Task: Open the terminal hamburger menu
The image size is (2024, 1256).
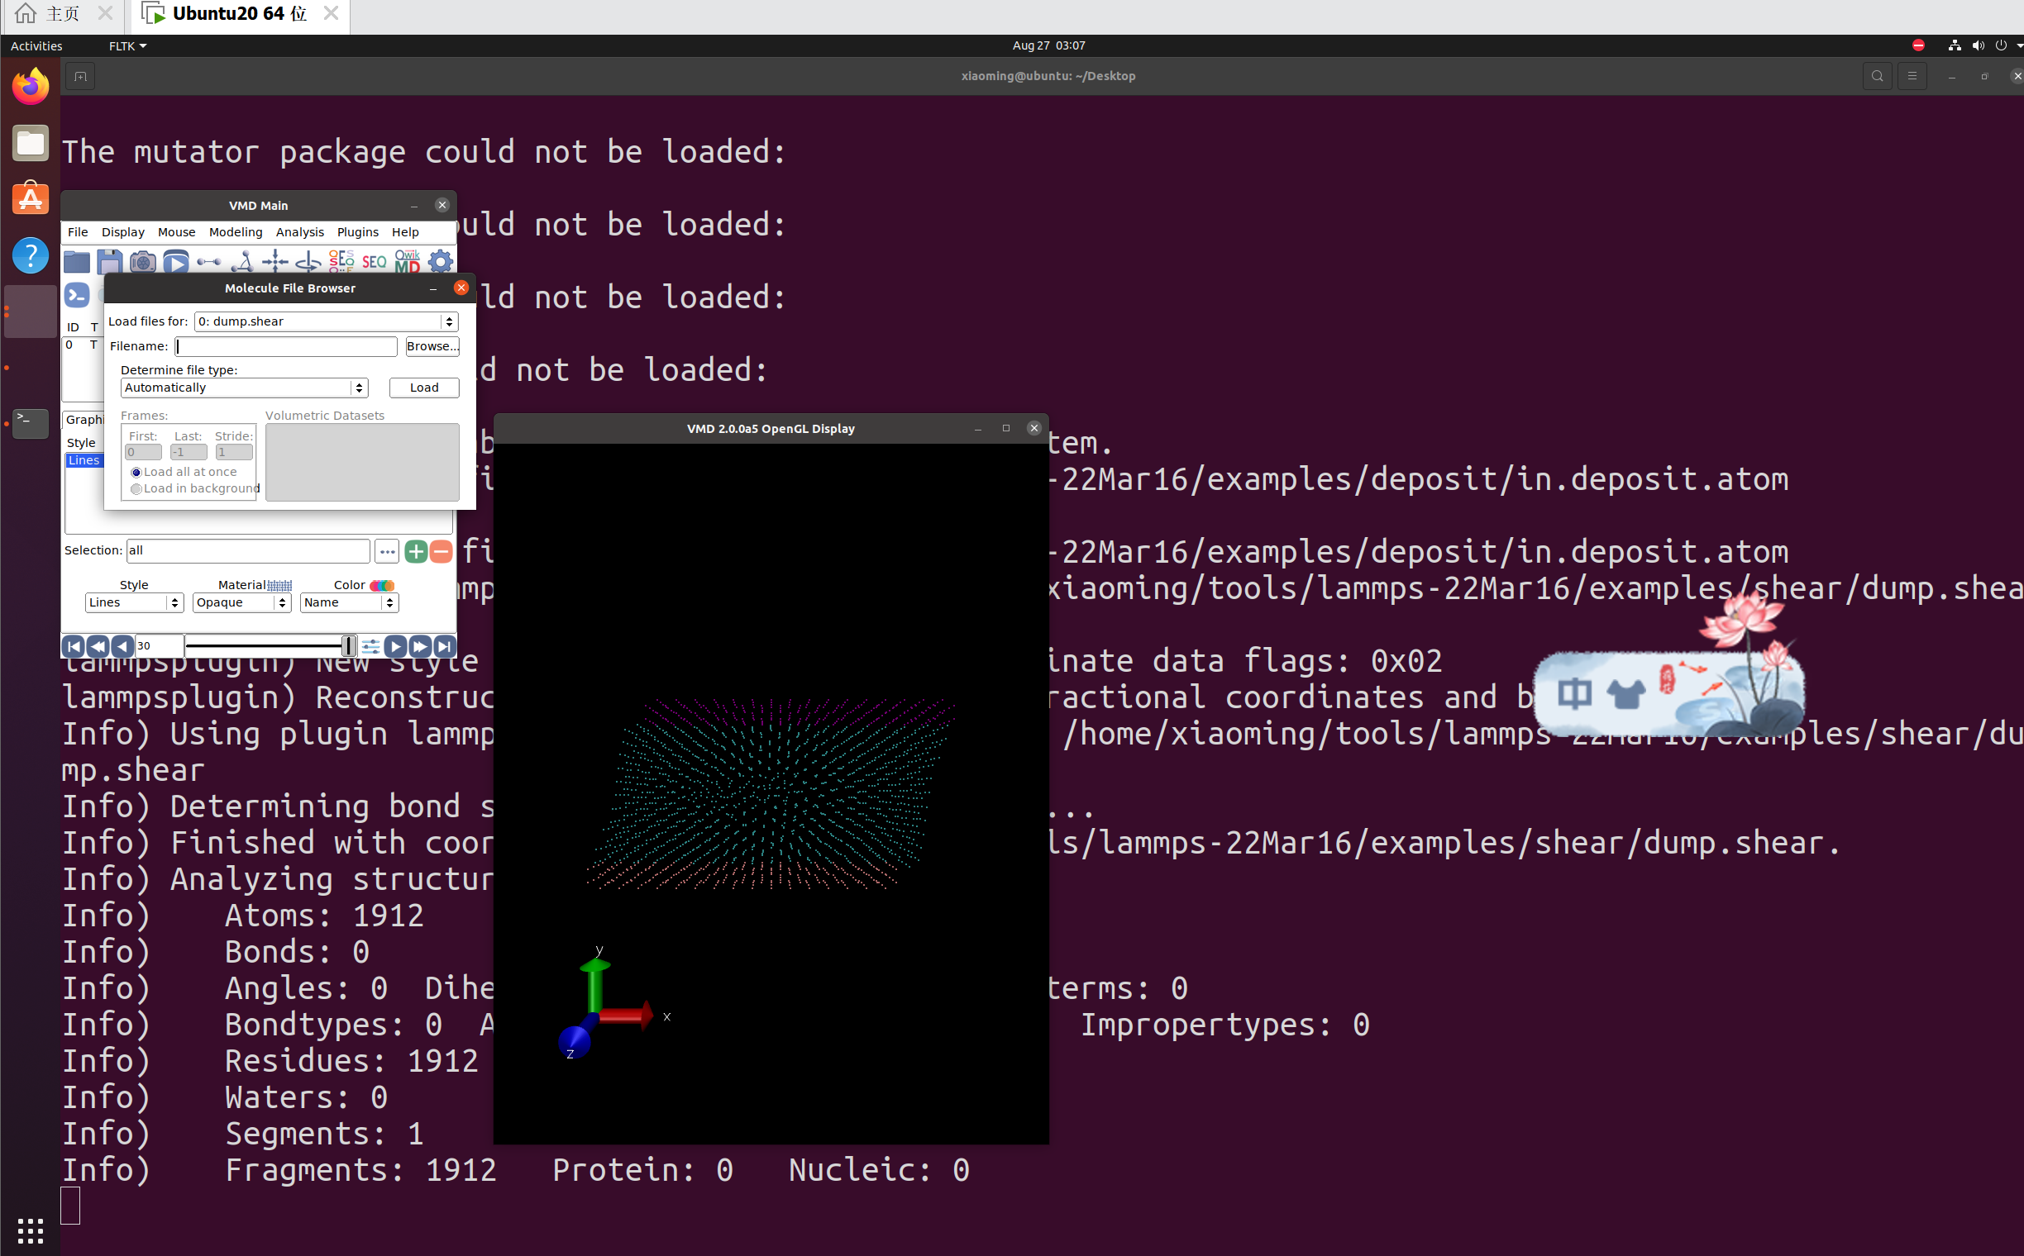Action: [1912, 76]
